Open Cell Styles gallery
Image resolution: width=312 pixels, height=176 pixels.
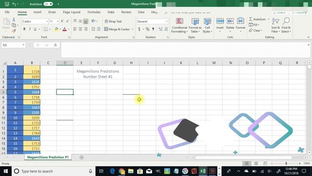coord(207,25)
